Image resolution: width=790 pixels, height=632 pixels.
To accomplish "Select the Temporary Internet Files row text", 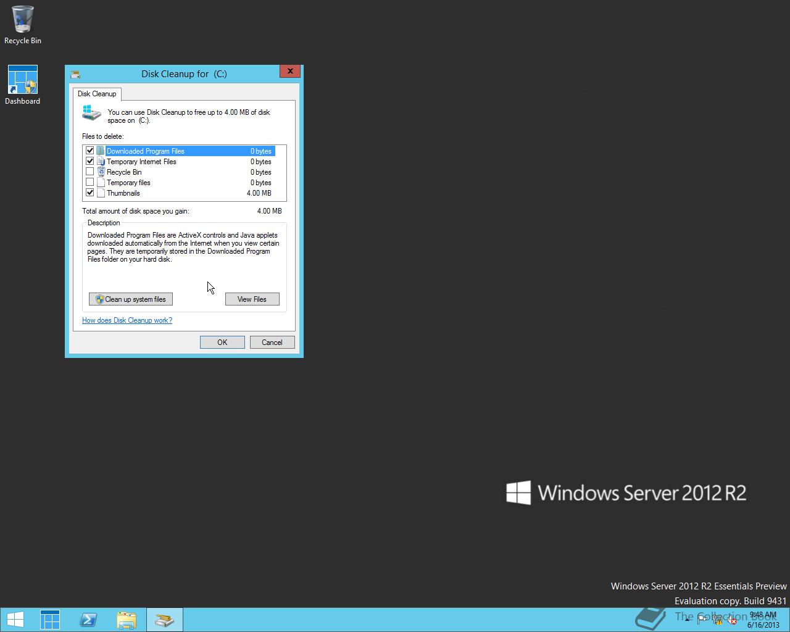I will pos(141,162).
